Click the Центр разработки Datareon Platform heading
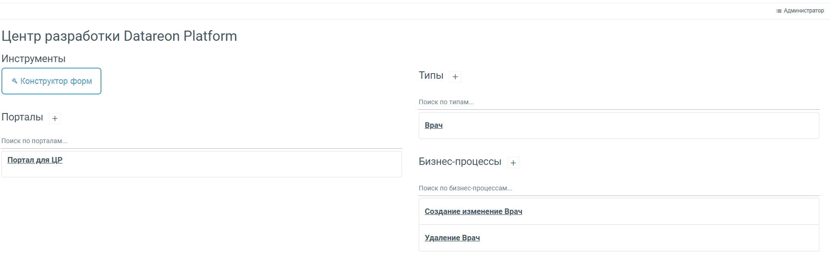Viewport: 830px width, 258px height. (119, 36)
